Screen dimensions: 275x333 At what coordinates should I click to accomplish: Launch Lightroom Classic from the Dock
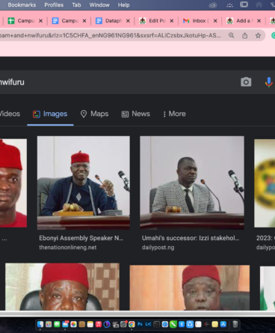148,324
